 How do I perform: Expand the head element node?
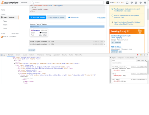pos(23,82)
